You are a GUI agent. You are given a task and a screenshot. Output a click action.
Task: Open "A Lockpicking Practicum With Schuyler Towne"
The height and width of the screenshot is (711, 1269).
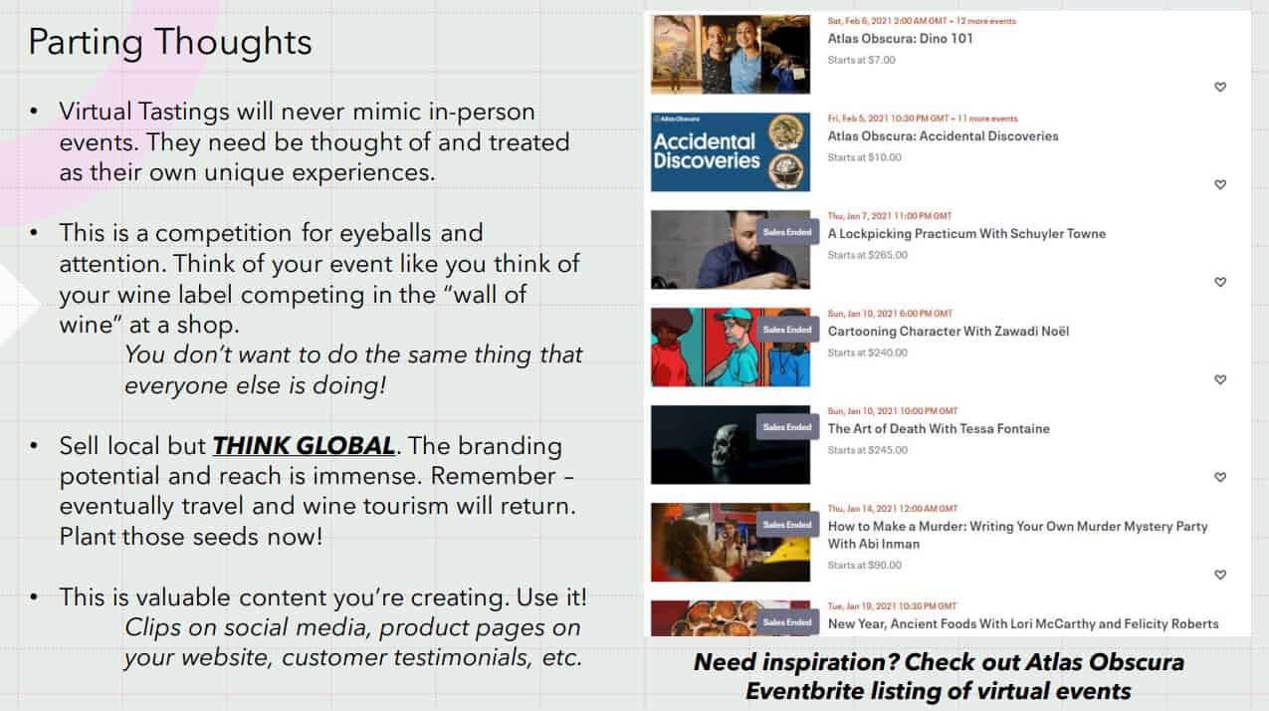pos(966,234)
